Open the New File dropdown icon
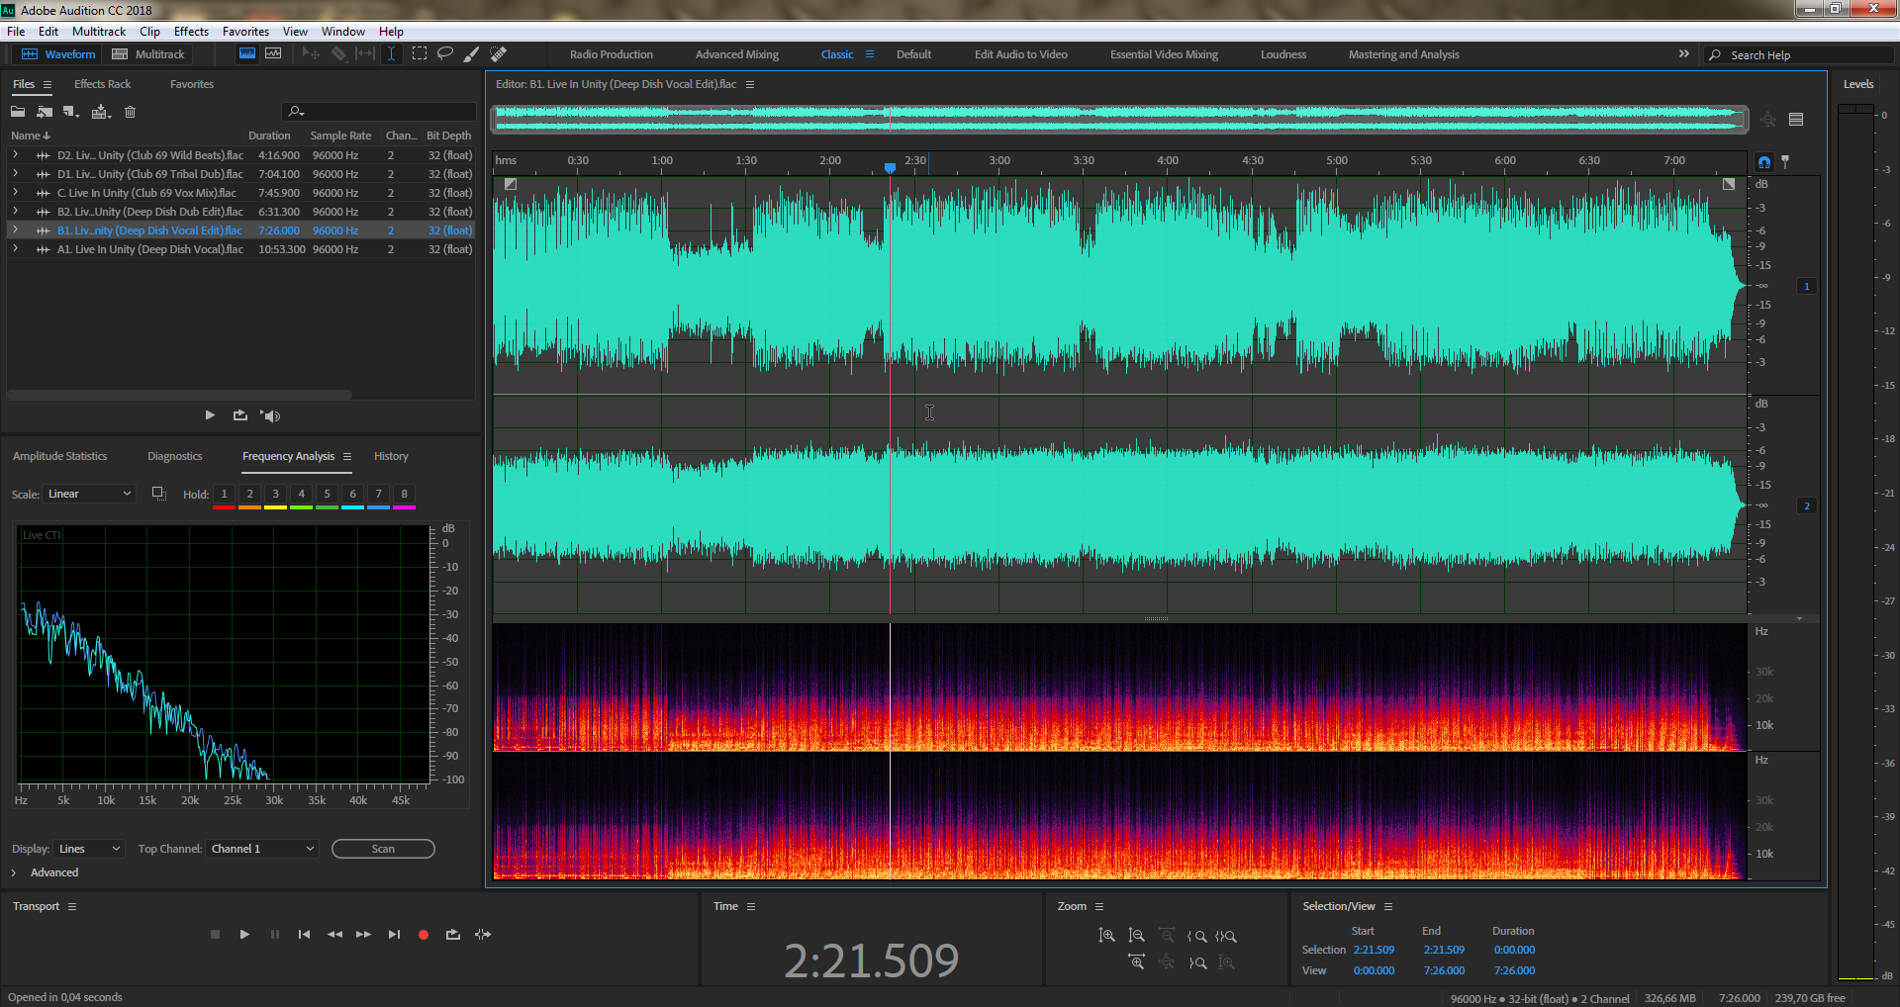This screenshot has width=1900, height=1007. click(71, 112)
